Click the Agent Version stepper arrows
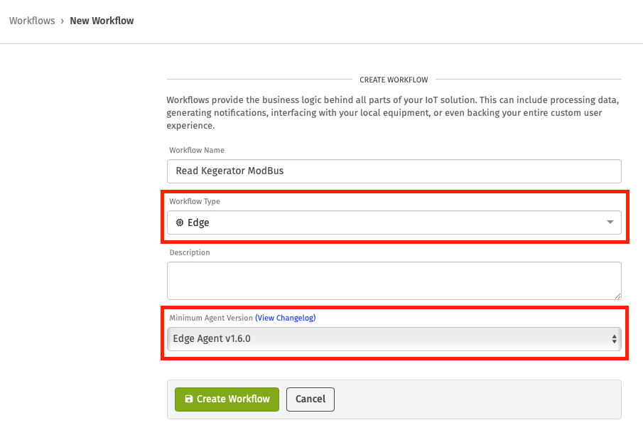The image size is (643, 440). (x=615, y=339)
